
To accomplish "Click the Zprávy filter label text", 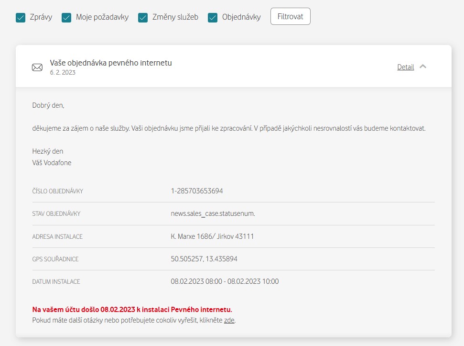I will [x=41, y=17].
